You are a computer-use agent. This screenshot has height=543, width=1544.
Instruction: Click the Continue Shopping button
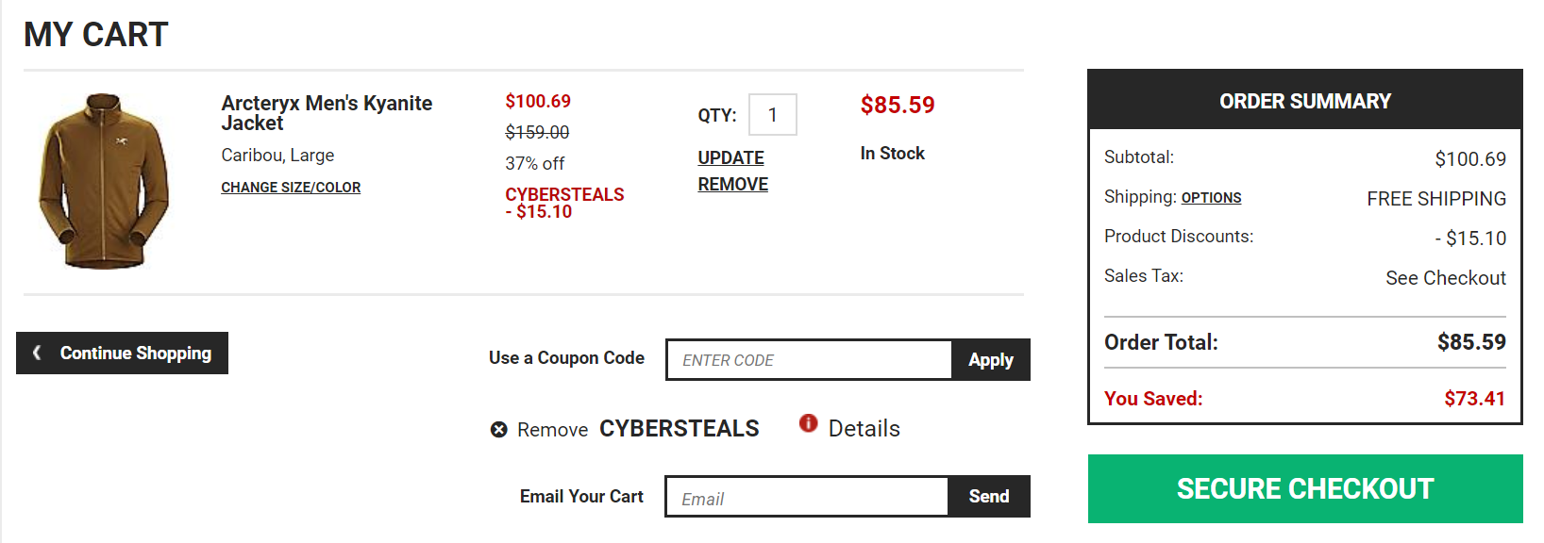coord(122,353)
